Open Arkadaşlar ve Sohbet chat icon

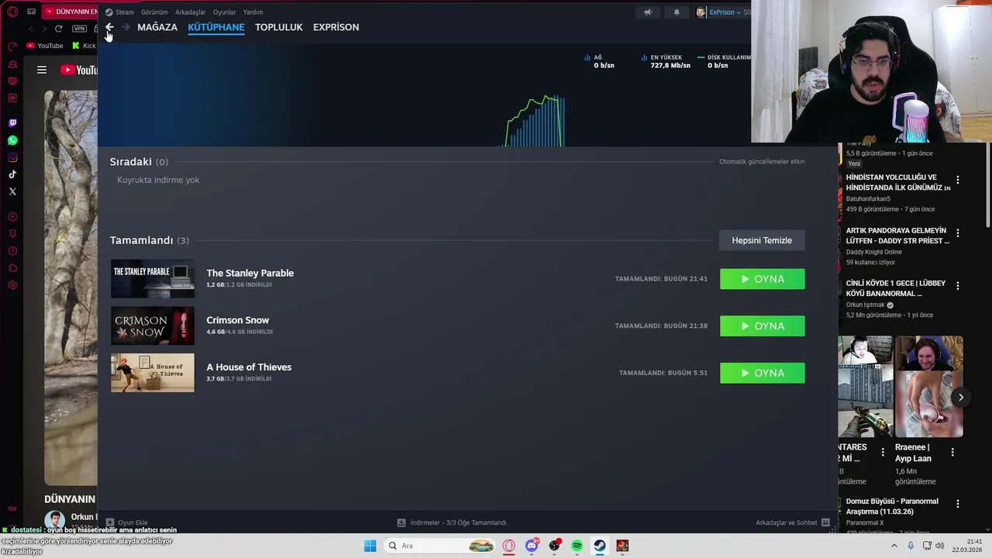(825, 522)
